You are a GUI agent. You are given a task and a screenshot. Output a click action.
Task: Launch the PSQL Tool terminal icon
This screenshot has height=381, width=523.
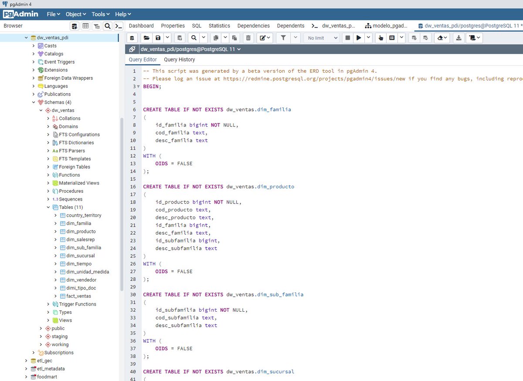118,26
